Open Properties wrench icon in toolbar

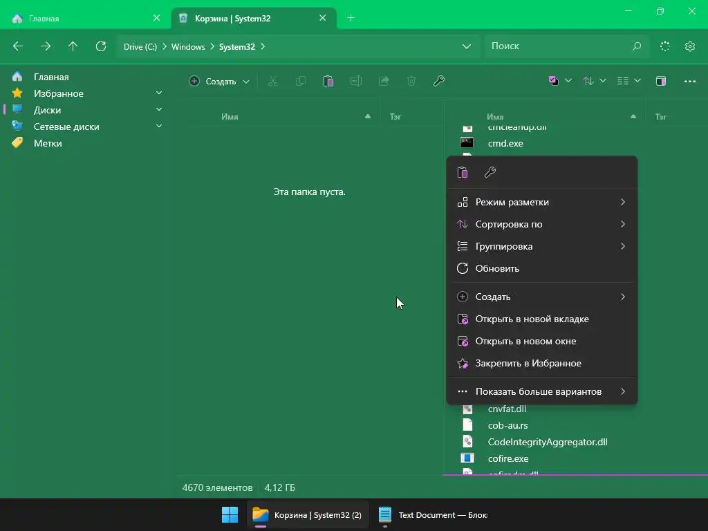point(439,82)
